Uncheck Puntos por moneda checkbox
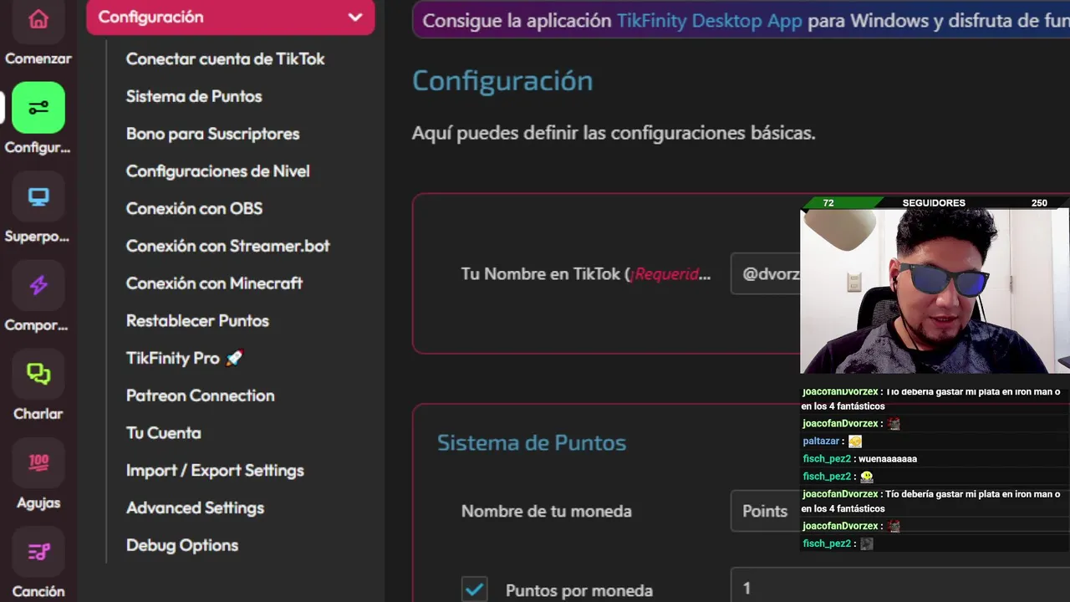1070x602 pixels. [475, 589]
